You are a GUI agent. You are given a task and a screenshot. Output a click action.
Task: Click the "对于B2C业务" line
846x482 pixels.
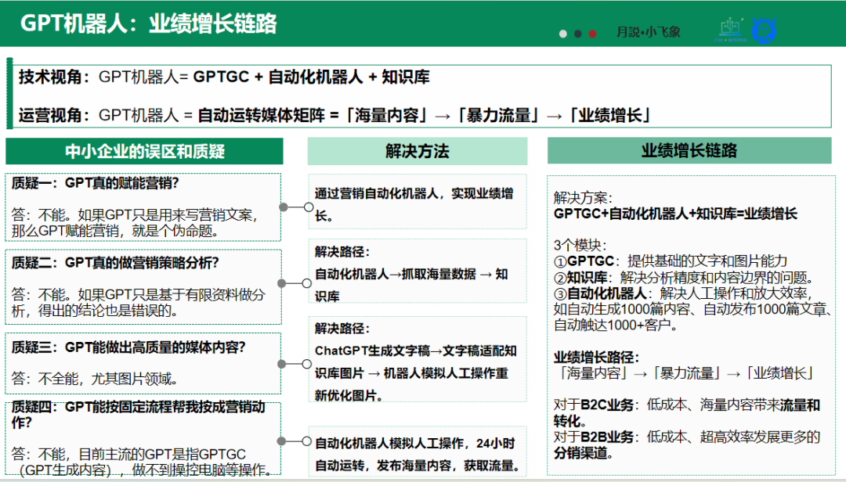point(687,413)
